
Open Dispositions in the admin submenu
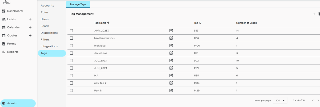49,33
